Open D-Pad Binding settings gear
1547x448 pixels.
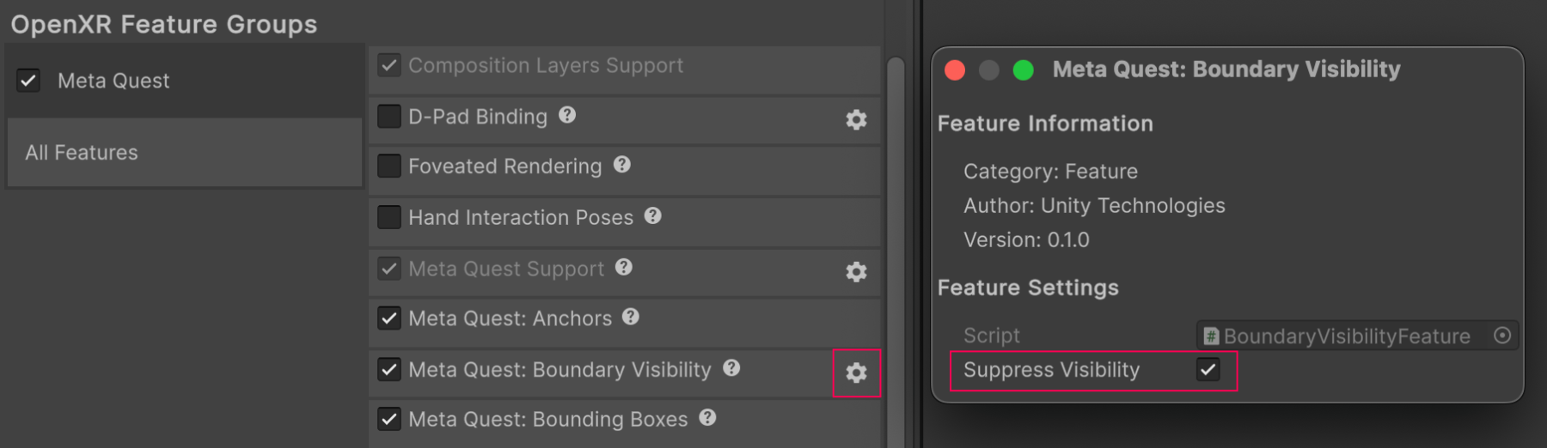(x=856, y=120)
